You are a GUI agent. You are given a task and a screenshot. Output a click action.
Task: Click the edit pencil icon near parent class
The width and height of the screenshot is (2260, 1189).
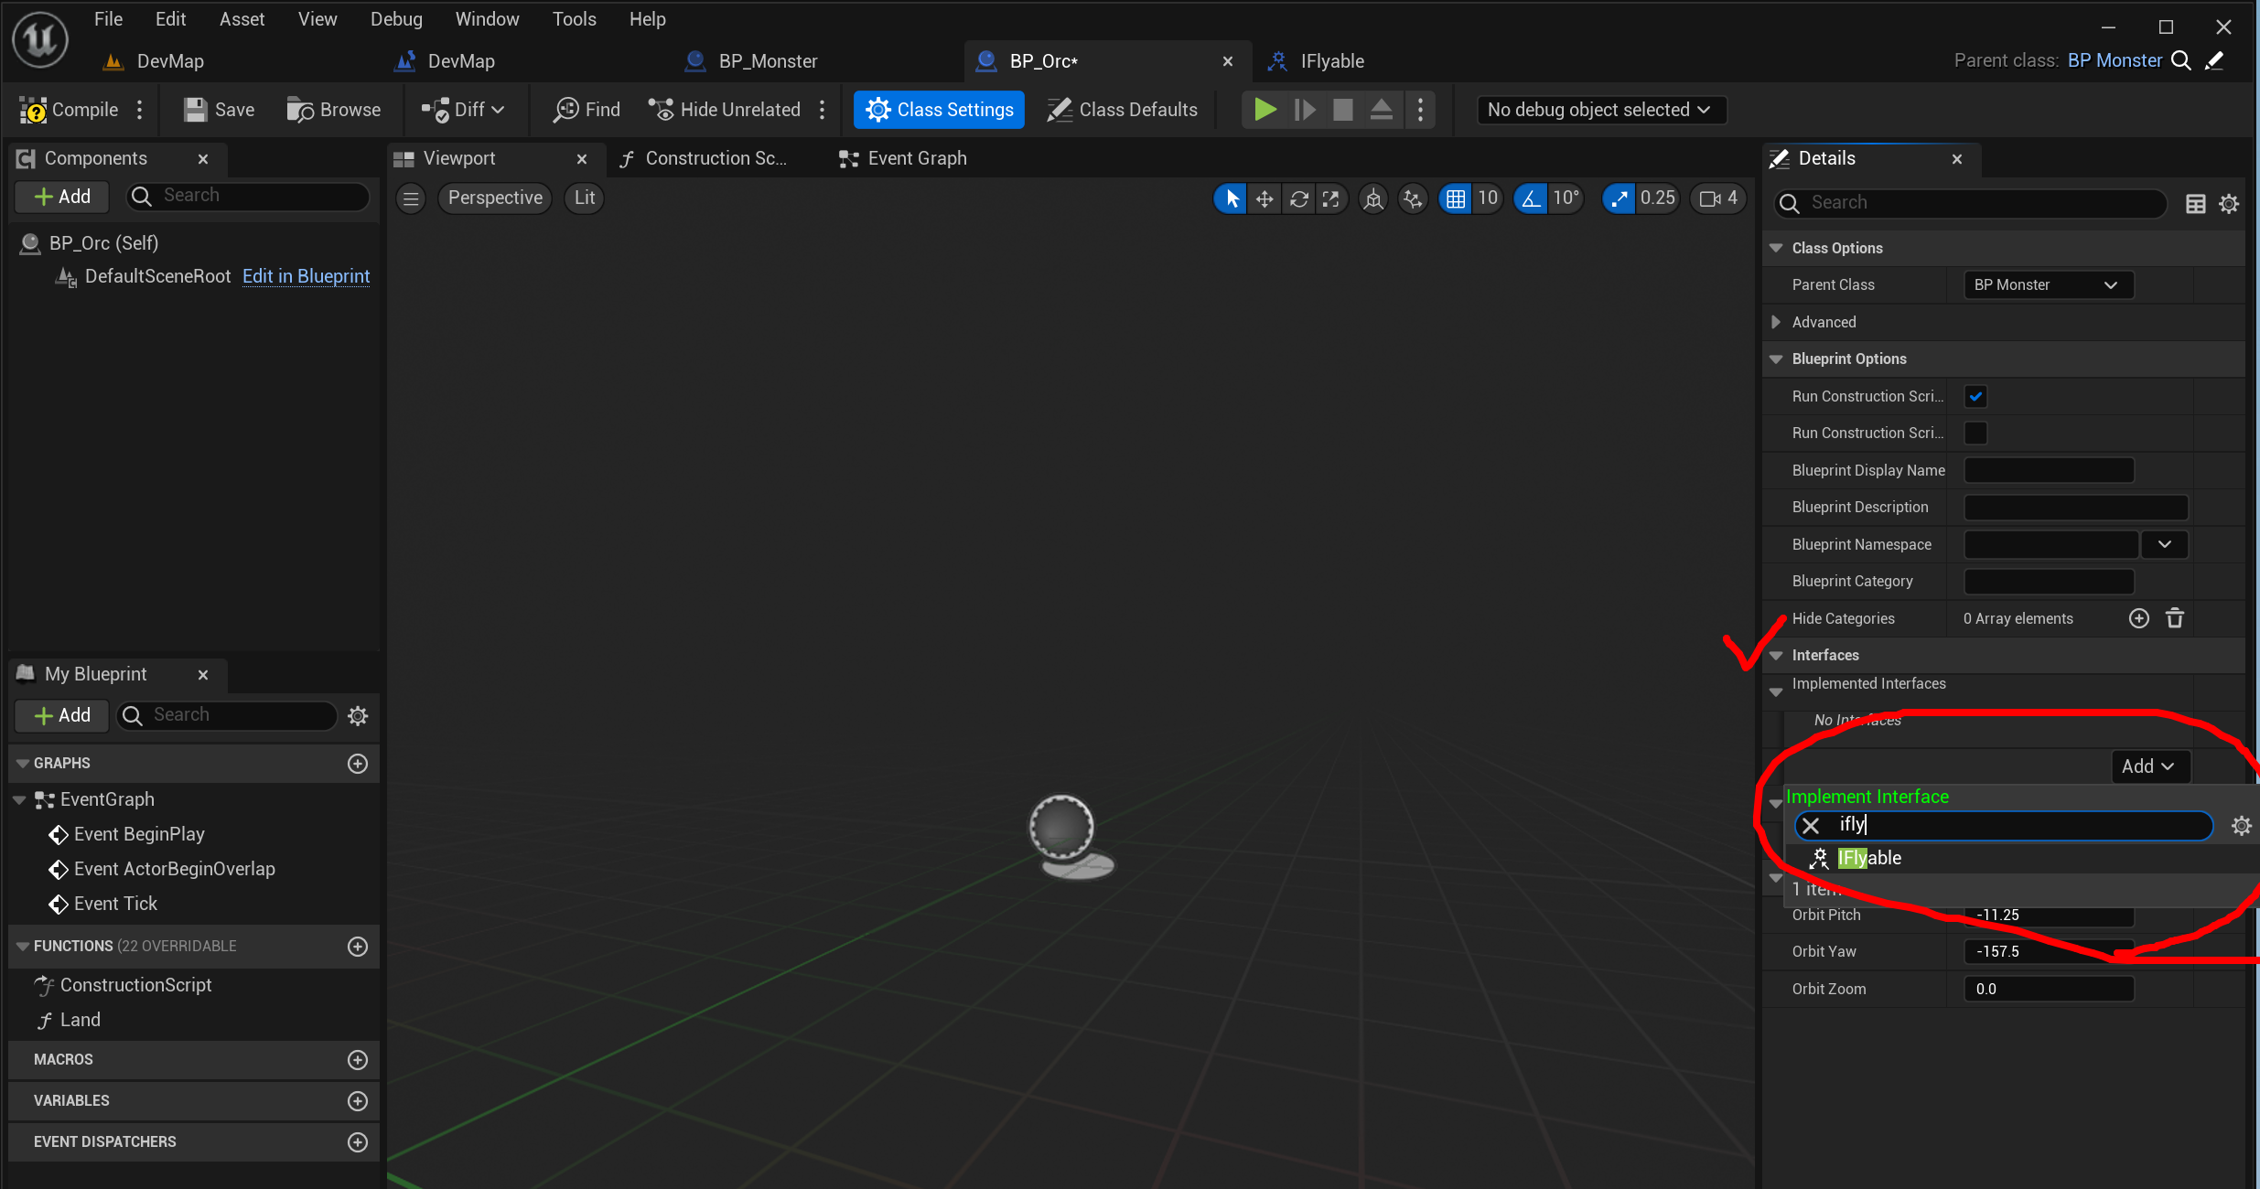click(2214, 60)
